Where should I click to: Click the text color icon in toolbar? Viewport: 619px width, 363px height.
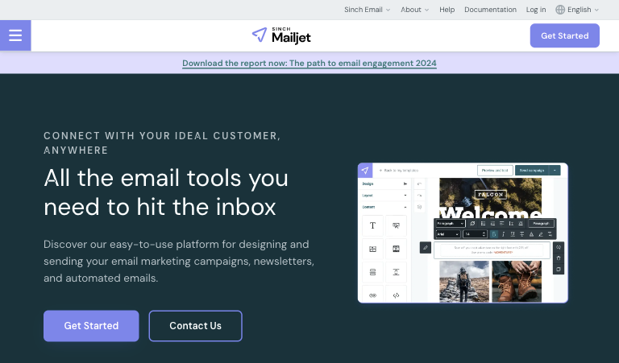pyautogui.click(x=531, y=234)
